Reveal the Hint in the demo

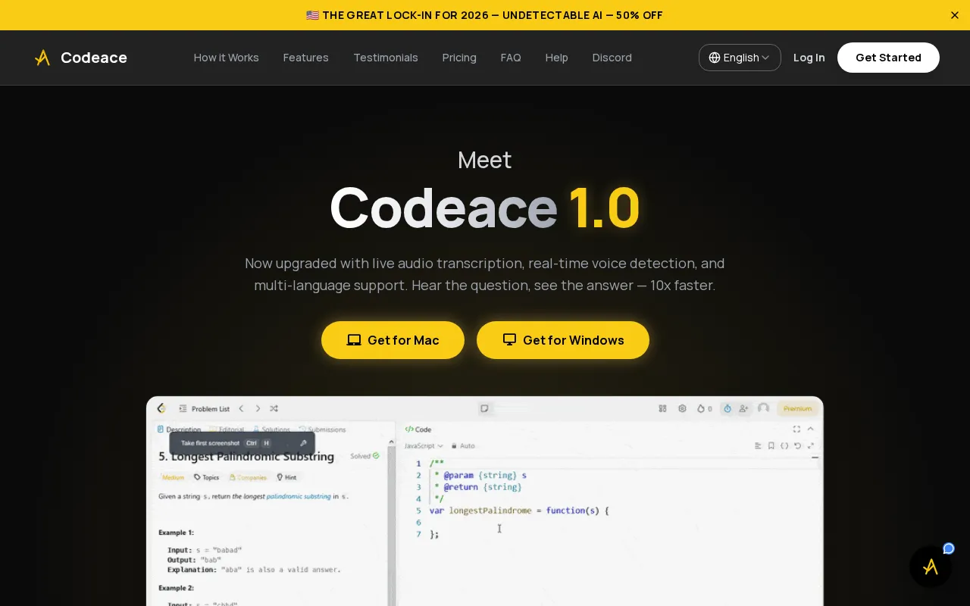[286, 477]
